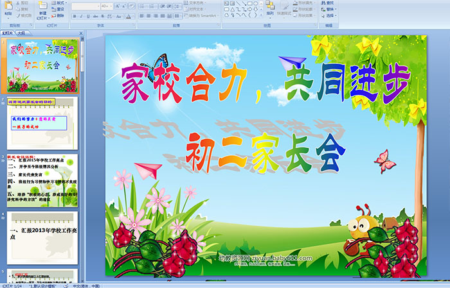Select the rectangle shape in gallery
450x288 pixels.
249,3
